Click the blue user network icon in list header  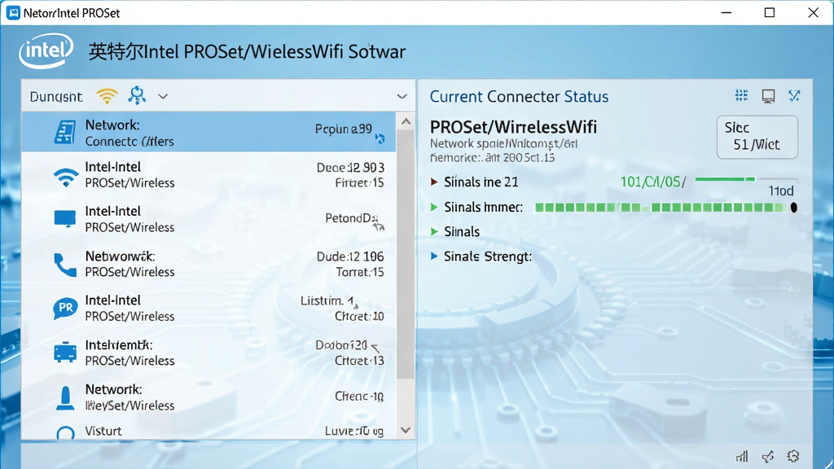click(x=137, y=96)
